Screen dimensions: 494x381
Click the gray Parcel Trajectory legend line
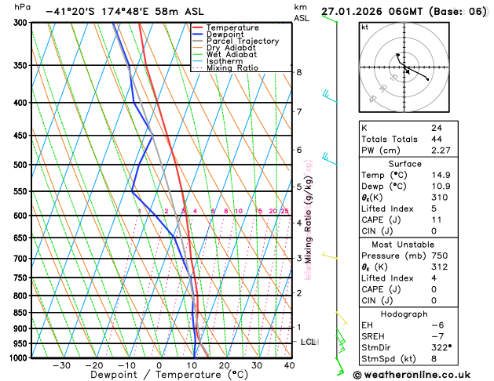(198, 41)
